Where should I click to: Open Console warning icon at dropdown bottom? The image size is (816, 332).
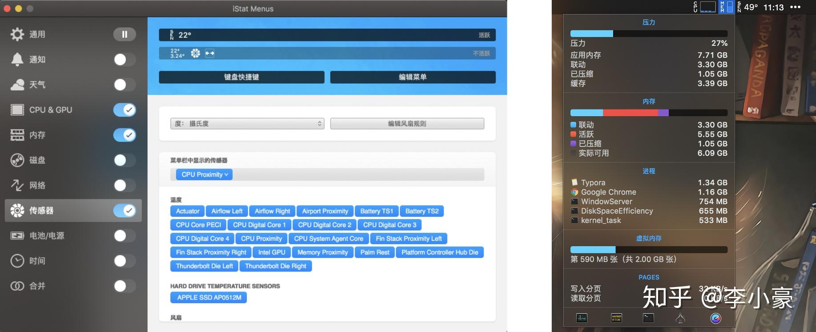pos(616,318)
